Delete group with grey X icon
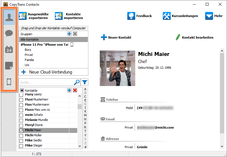Screen dimensions: 227x157 75,34
